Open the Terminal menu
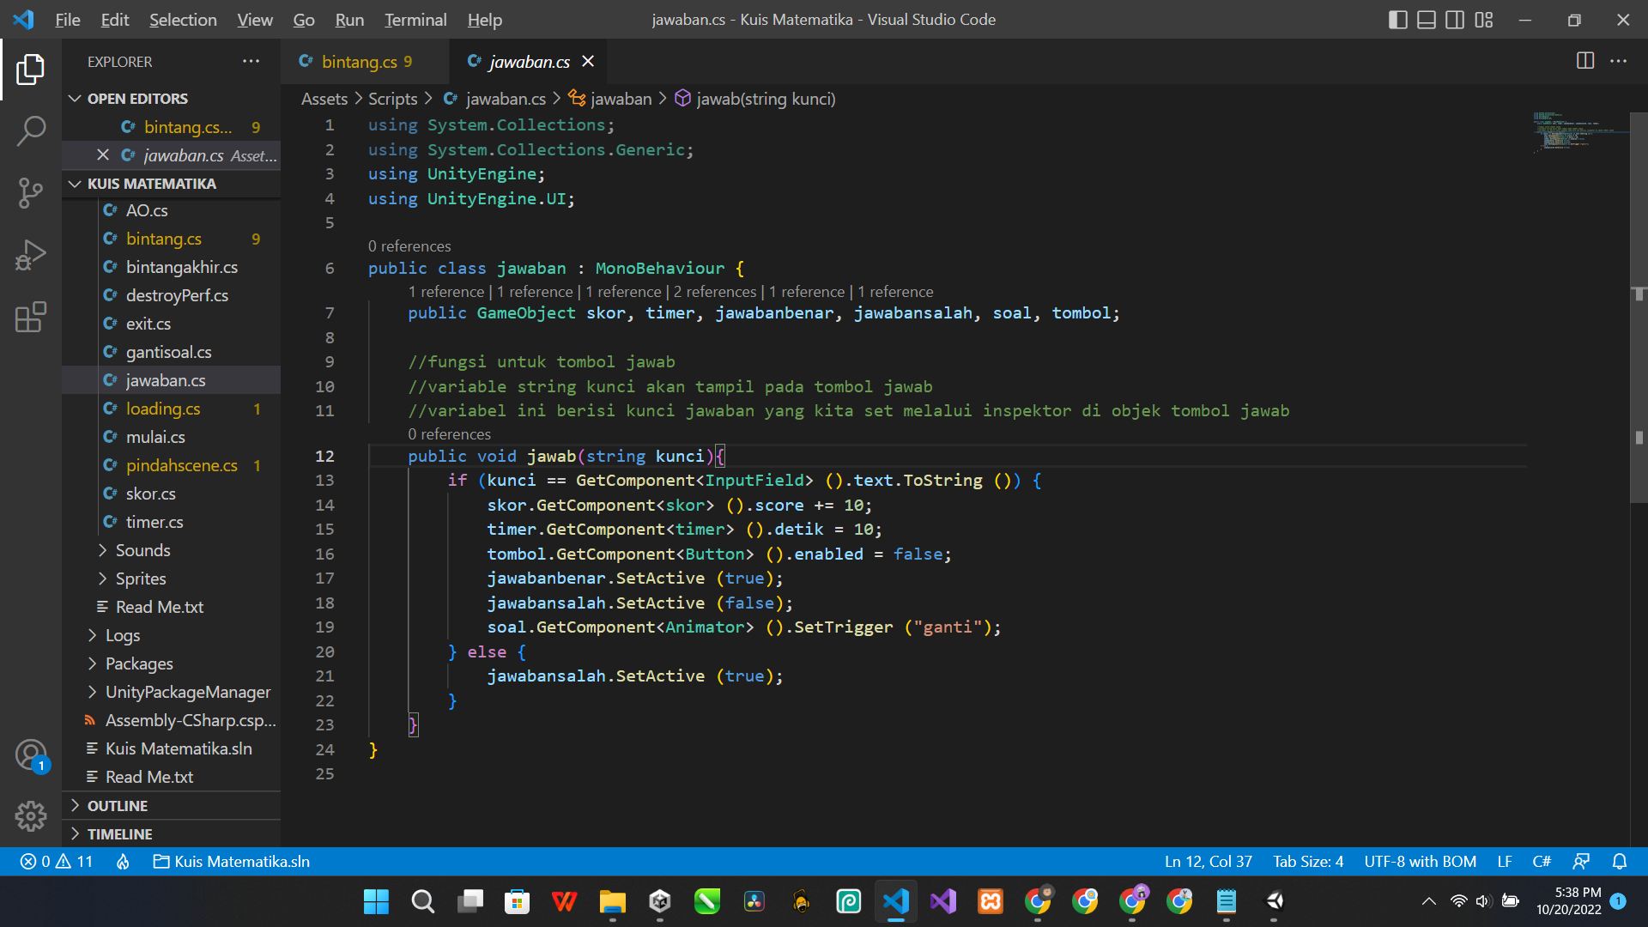This screenshot has width=1648, height=927. pos(415,20)
